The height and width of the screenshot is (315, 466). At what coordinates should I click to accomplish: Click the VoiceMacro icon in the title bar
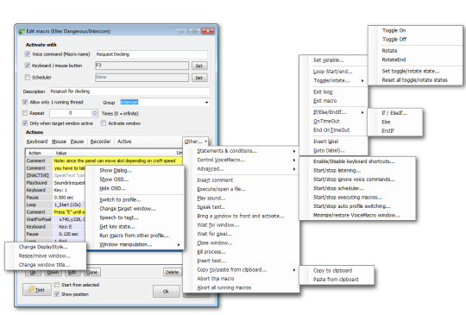(22, 31)
